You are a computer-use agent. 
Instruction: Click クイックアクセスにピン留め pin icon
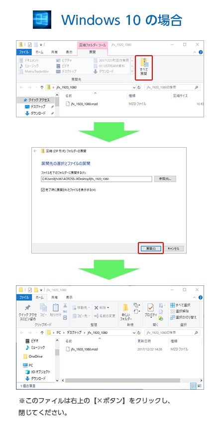tap(27, 312)
